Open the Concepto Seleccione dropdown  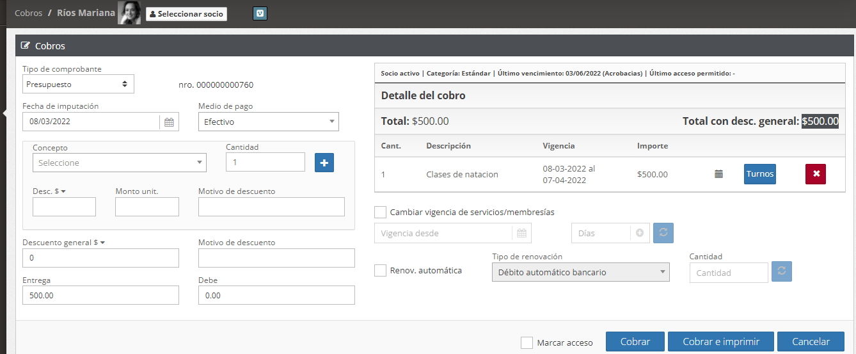(x=119, y=163)
